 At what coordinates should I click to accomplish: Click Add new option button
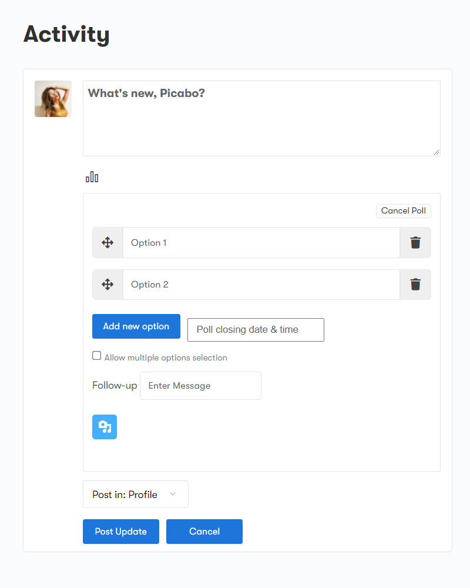pos(136,326)
